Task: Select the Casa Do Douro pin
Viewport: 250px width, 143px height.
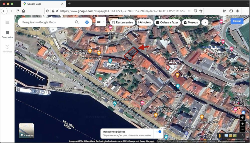Action: click(178, 86)
